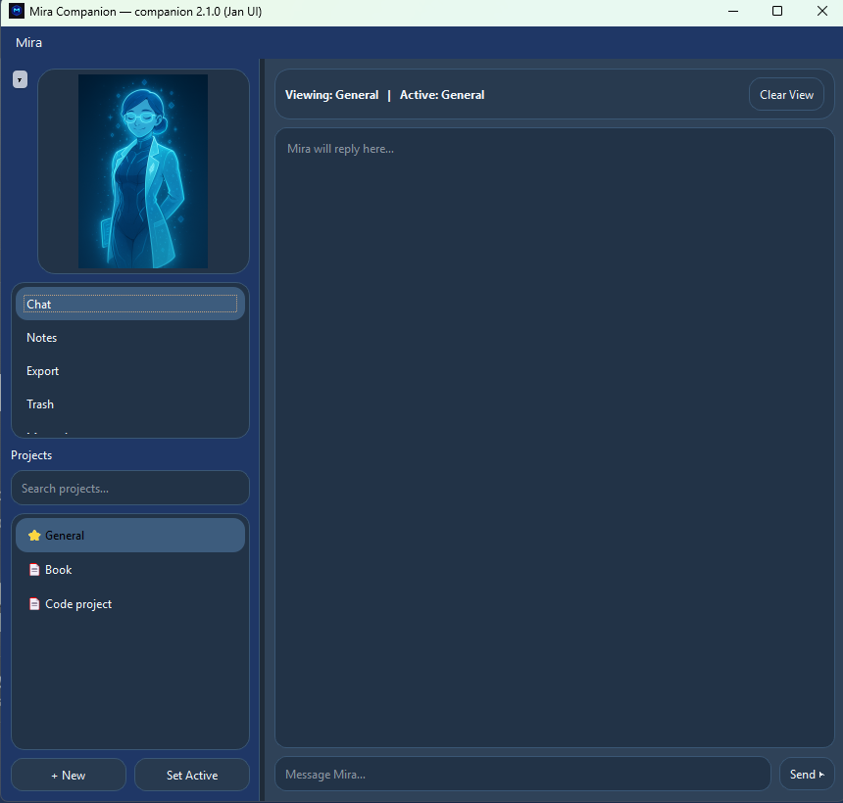Select Chat in the sidebar list
Viewport: 843px width, 803px height.
pos(130,305)
